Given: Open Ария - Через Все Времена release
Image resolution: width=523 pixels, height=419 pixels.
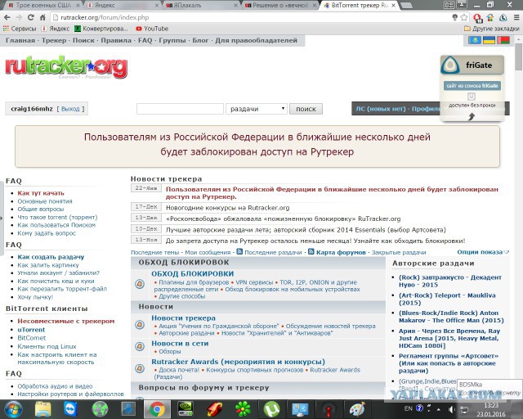Looking at the screenshot, I should (449, 338).
